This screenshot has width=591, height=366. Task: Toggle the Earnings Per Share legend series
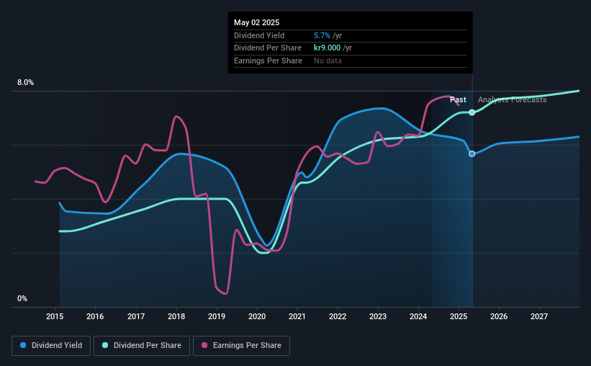pyautogui.click(x=241, y=346)
